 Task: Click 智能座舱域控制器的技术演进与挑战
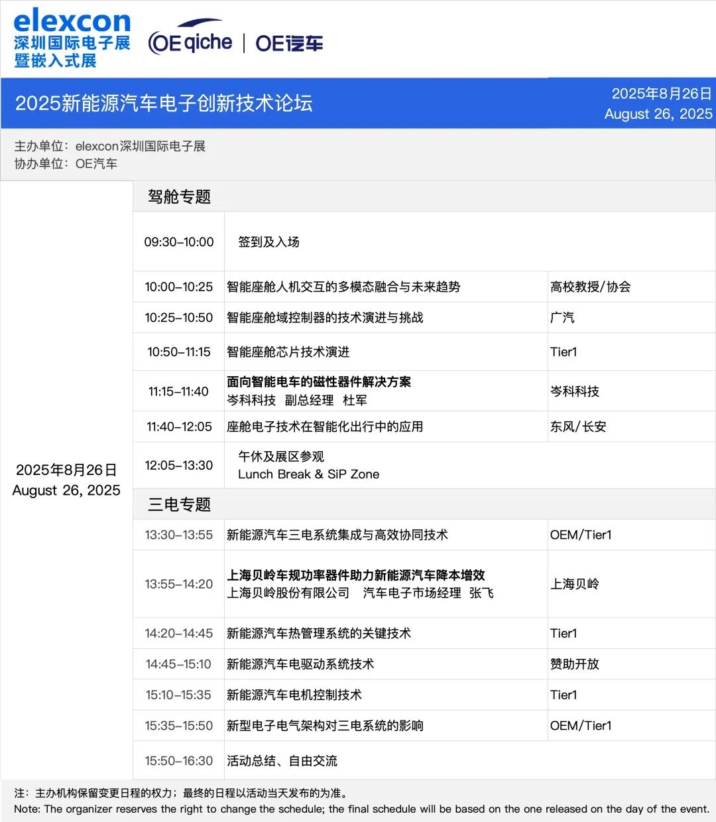tap(325, 318)
